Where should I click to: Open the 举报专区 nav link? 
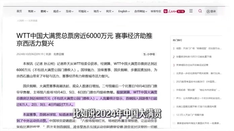pyautogui.click(x=156, y=11)
